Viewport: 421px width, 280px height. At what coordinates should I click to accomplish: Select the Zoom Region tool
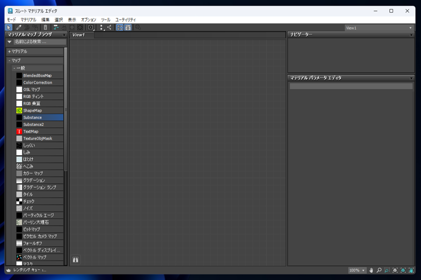click(387, 271)
